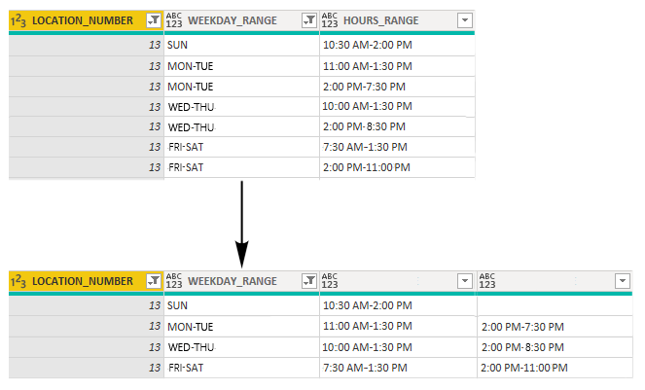This screenshot has height=390, width=645.
Task: Select location number 13 in MON-TUE row of lower table
Action: (x=87, y=327)
